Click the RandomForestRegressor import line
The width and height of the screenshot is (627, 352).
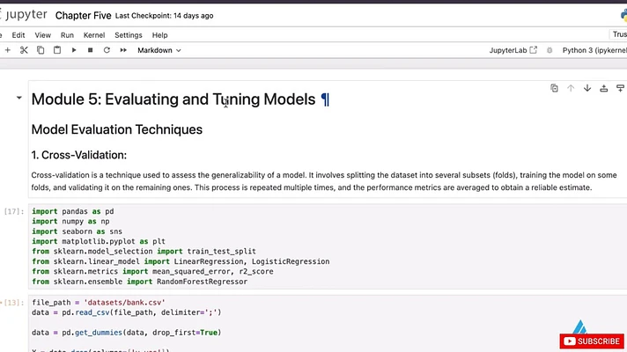point(139,282)
